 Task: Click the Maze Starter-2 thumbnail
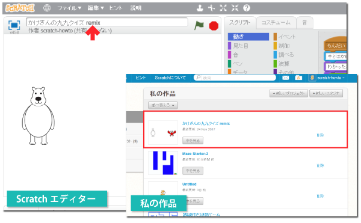click(163, 163)
